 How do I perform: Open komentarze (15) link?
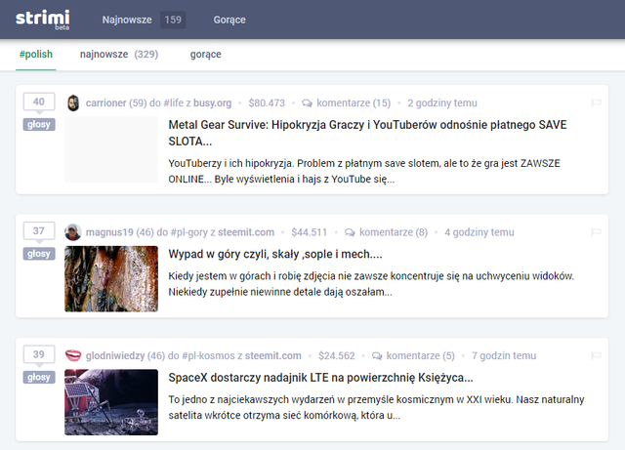tap(354, 102)
